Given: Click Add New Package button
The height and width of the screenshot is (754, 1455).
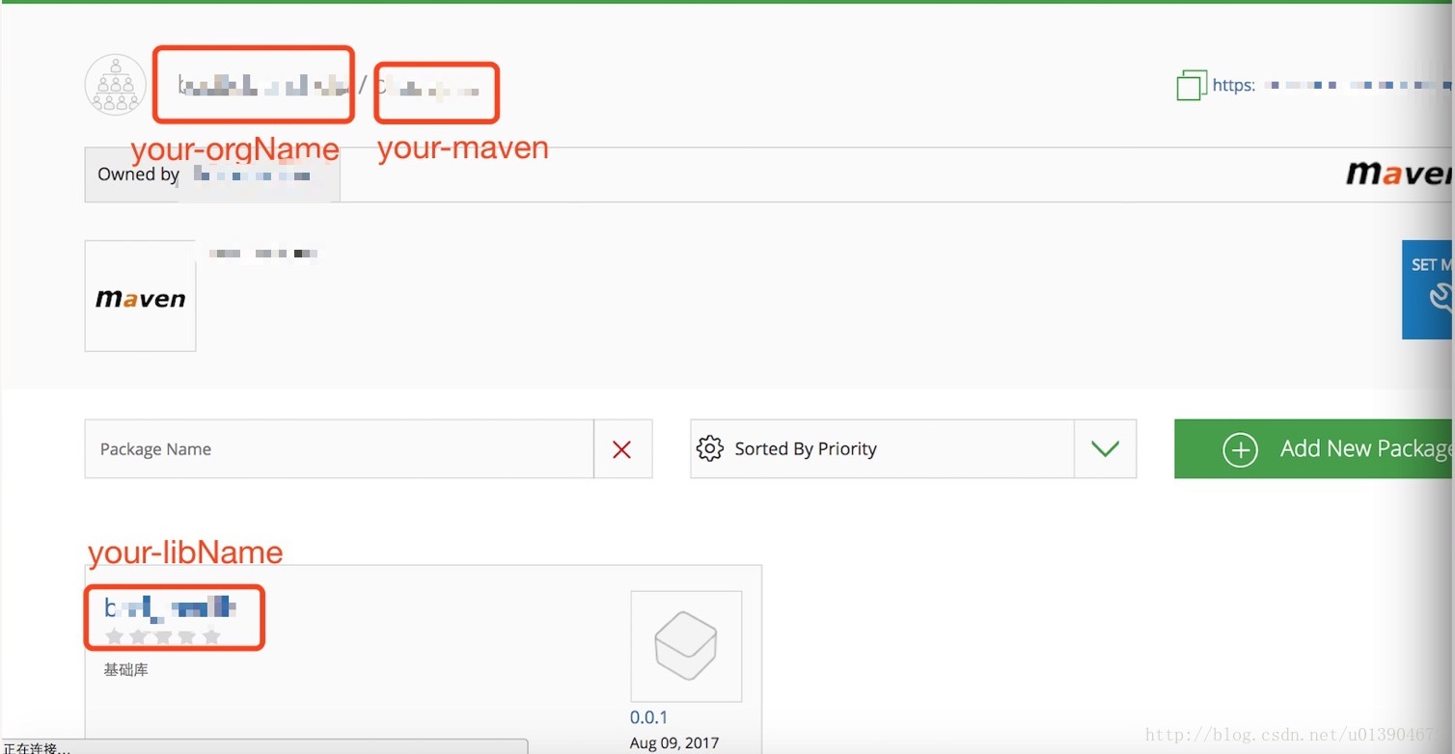Looking at the screenshot, I should point(1314,449).
